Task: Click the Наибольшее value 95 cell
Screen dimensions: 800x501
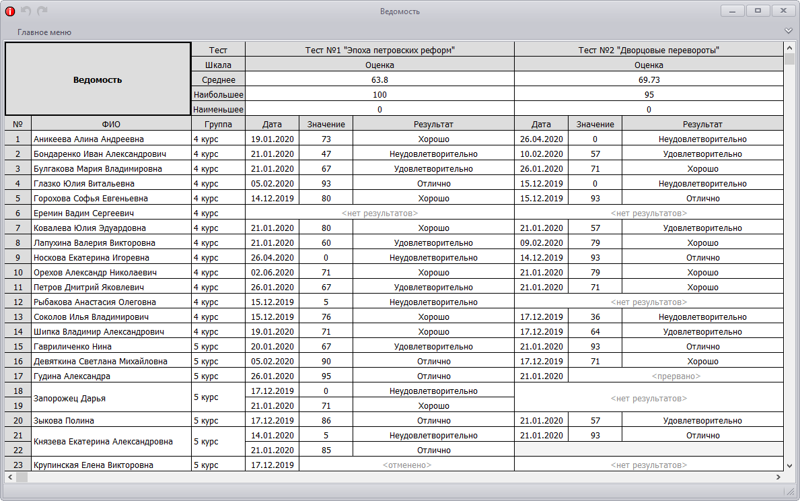Action: 649,94
